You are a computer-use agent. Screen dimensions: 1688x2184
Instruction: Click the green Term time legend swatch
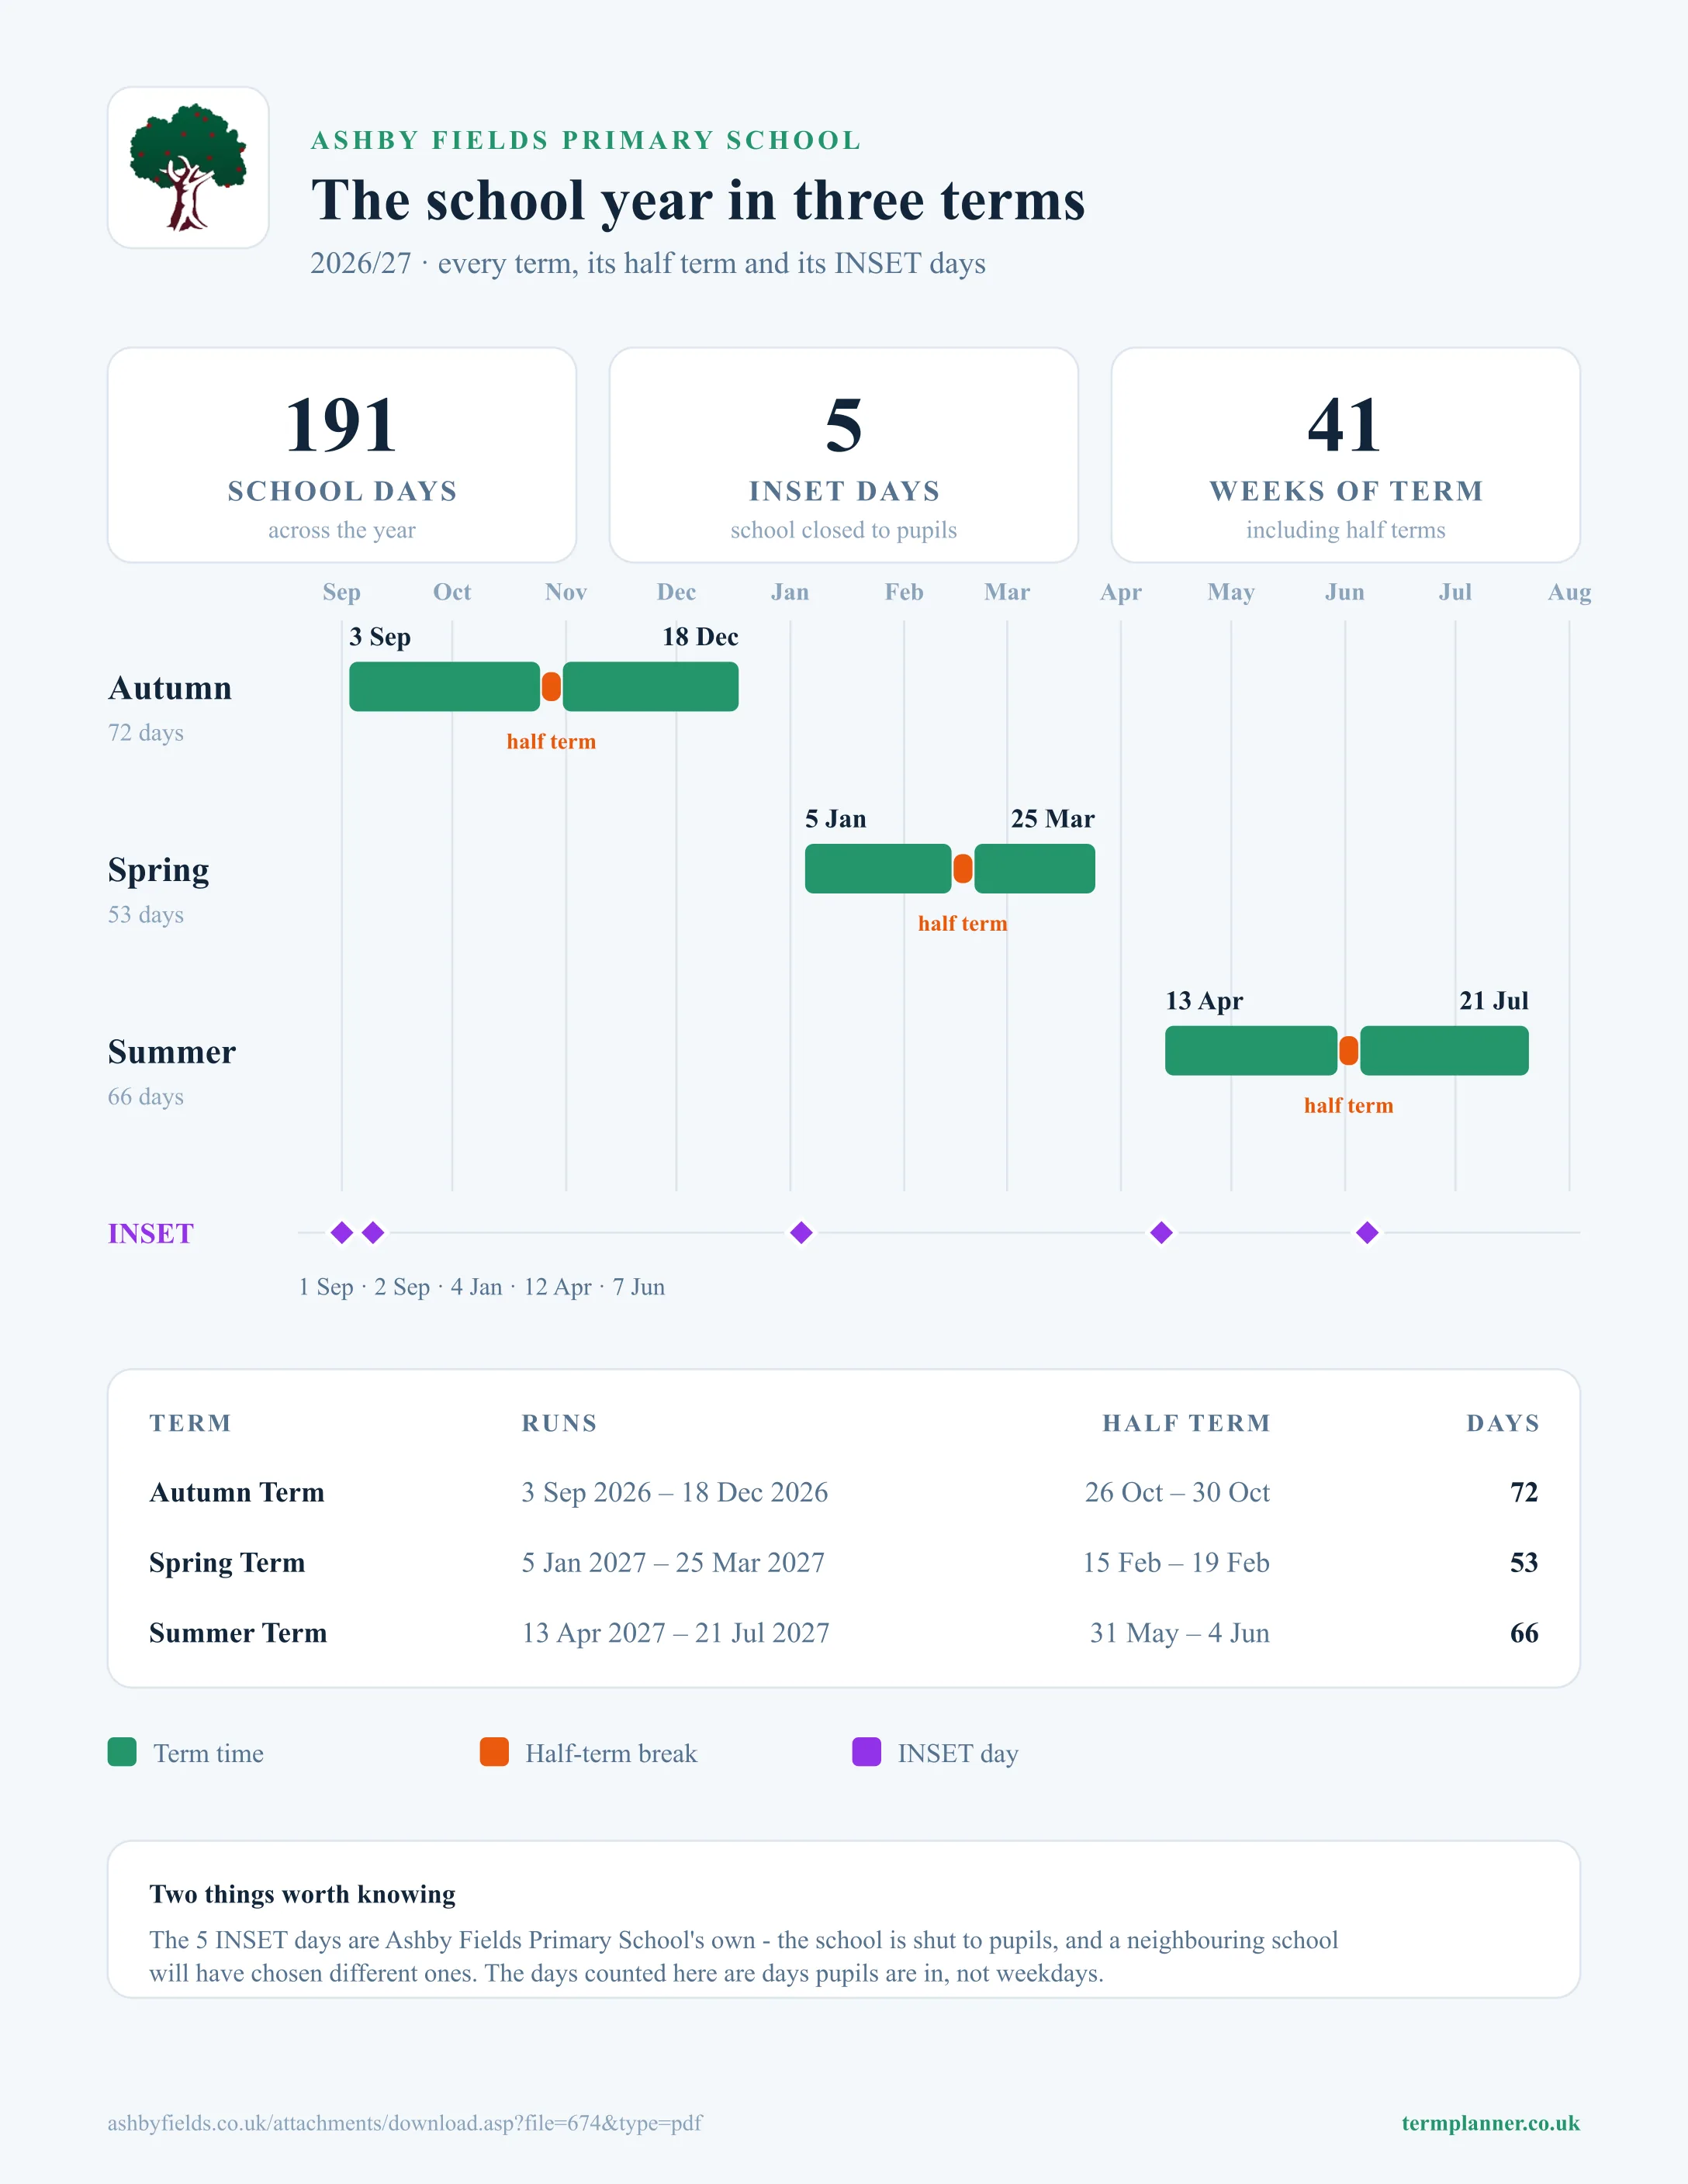click(x=122, y=1752)
